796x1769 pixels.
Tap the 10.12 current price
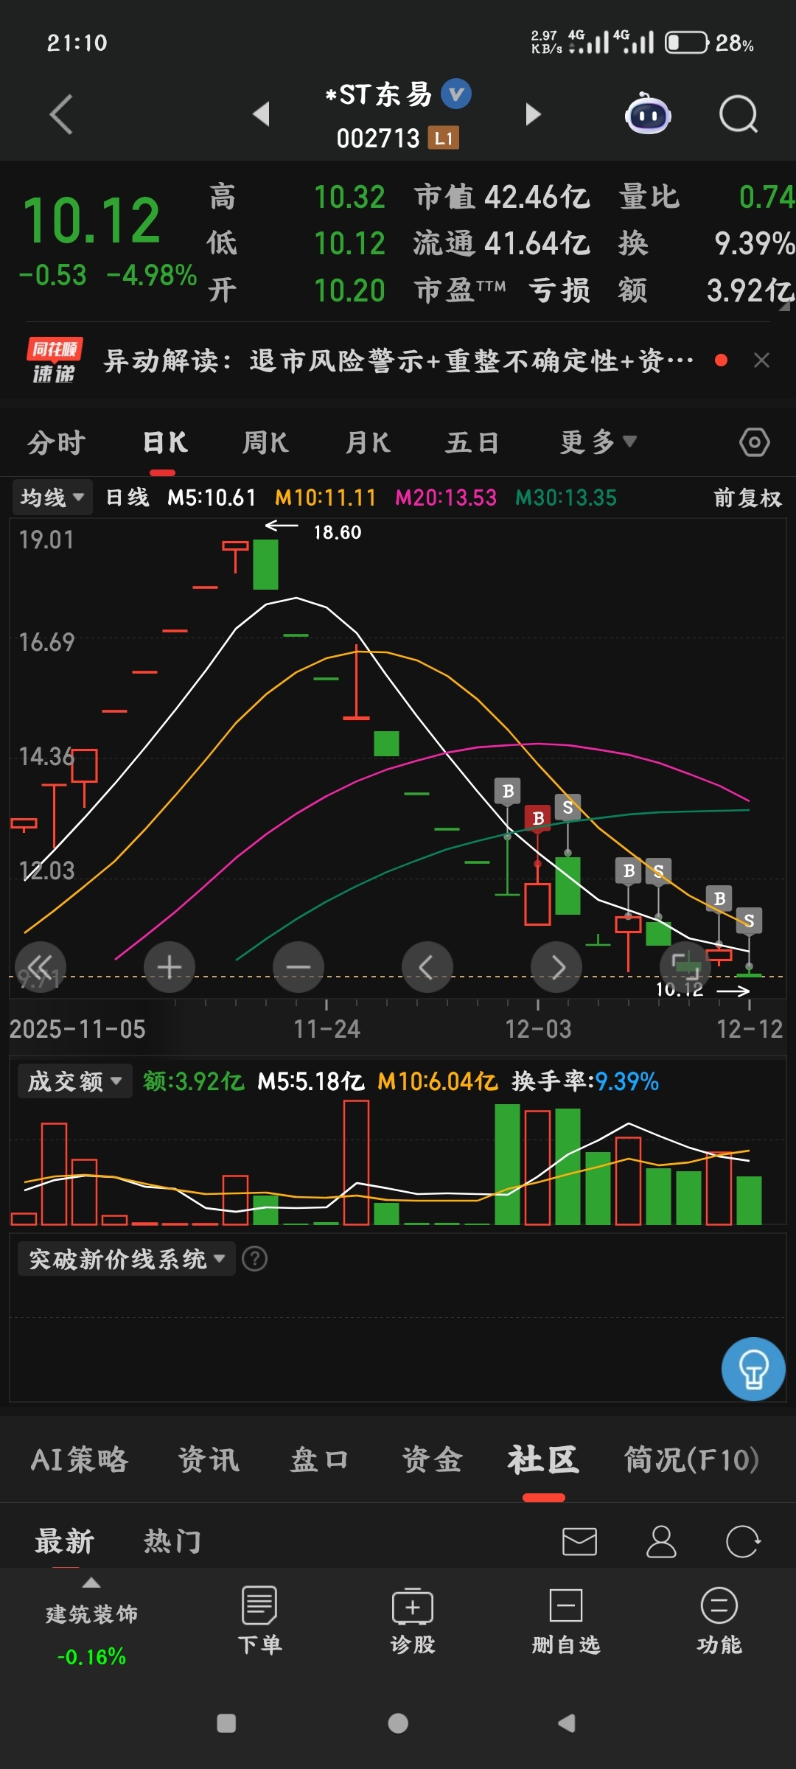coord(91,220)
